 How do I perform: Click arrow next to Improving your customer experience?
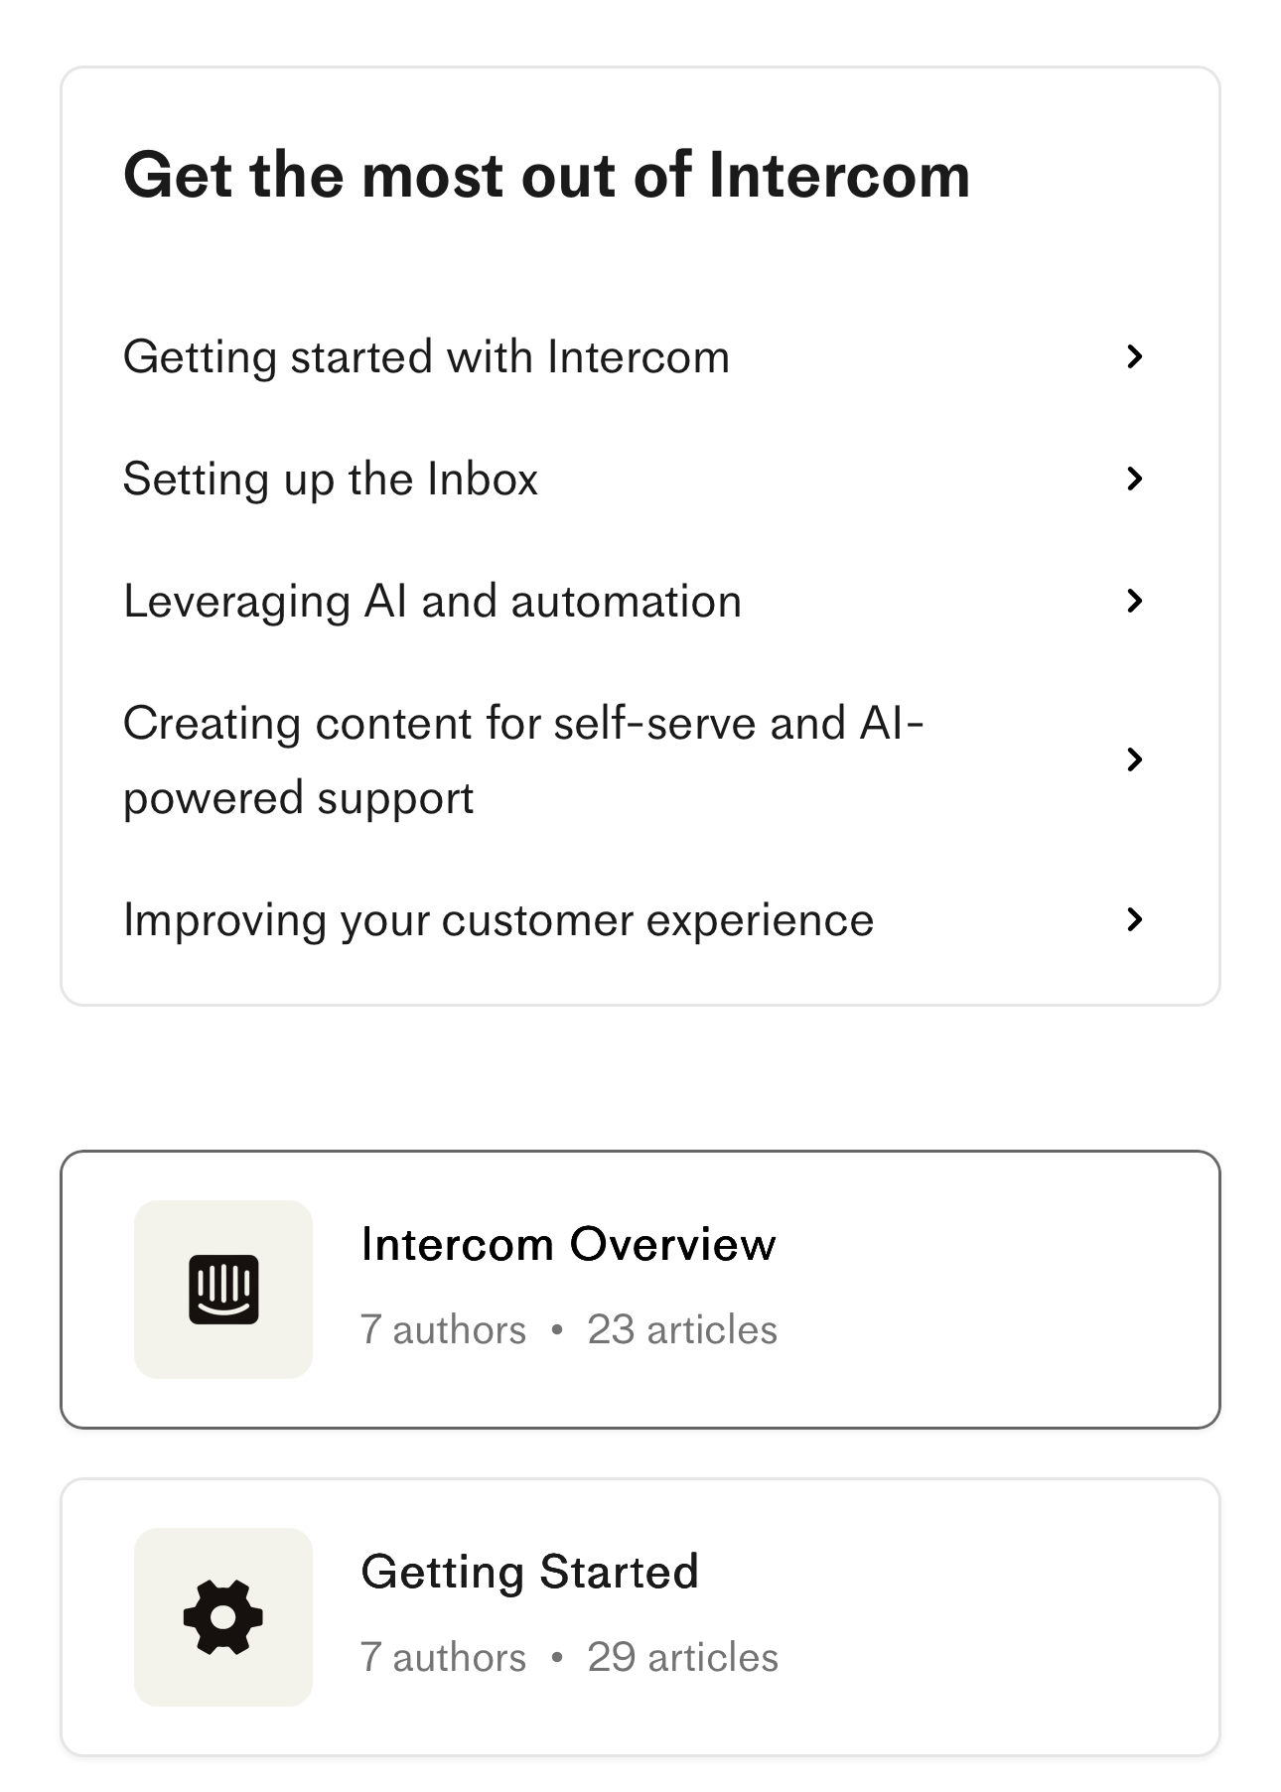(x=1134, y=919)
